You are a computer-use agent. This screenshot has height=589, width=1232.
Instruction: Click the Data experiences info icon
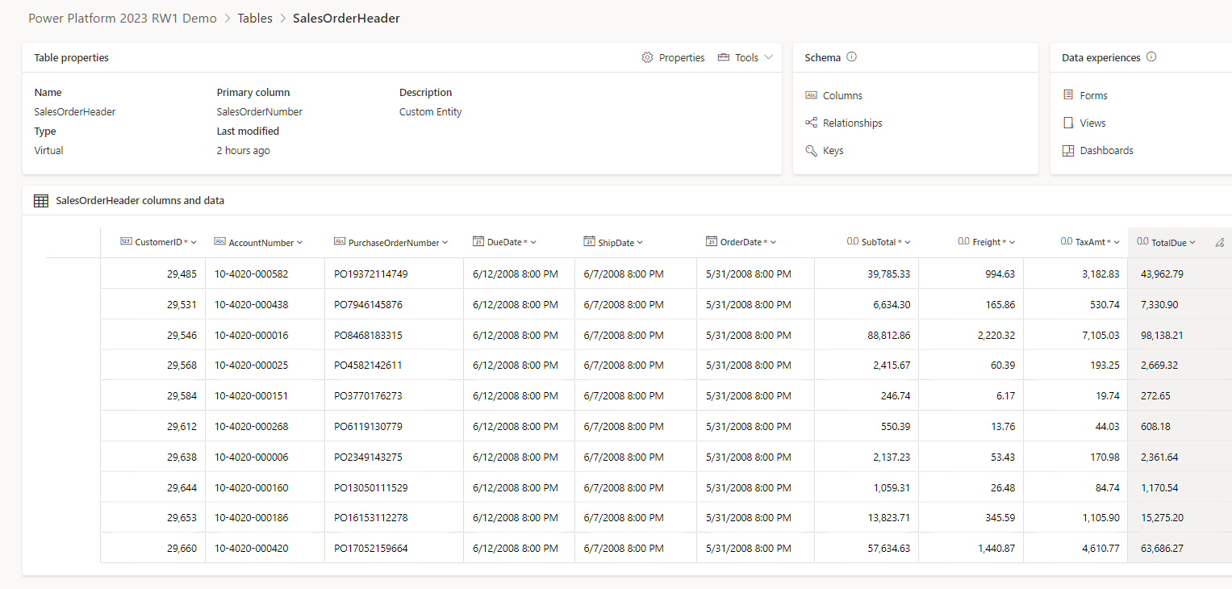1151,57
